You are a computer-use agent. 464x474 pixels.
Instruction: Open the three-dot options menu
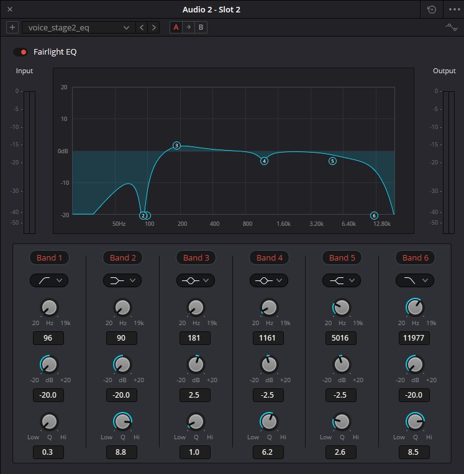[x=454, y=9]
